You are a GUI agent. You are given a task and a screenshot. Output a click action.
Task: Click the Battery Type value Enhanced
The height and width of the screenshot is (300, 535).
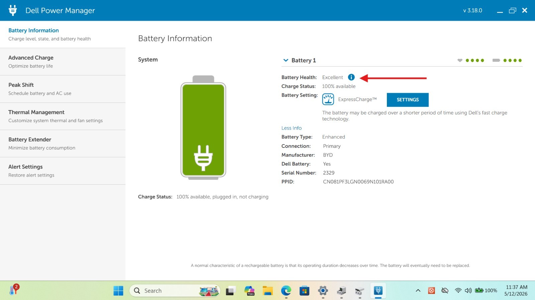334,137
